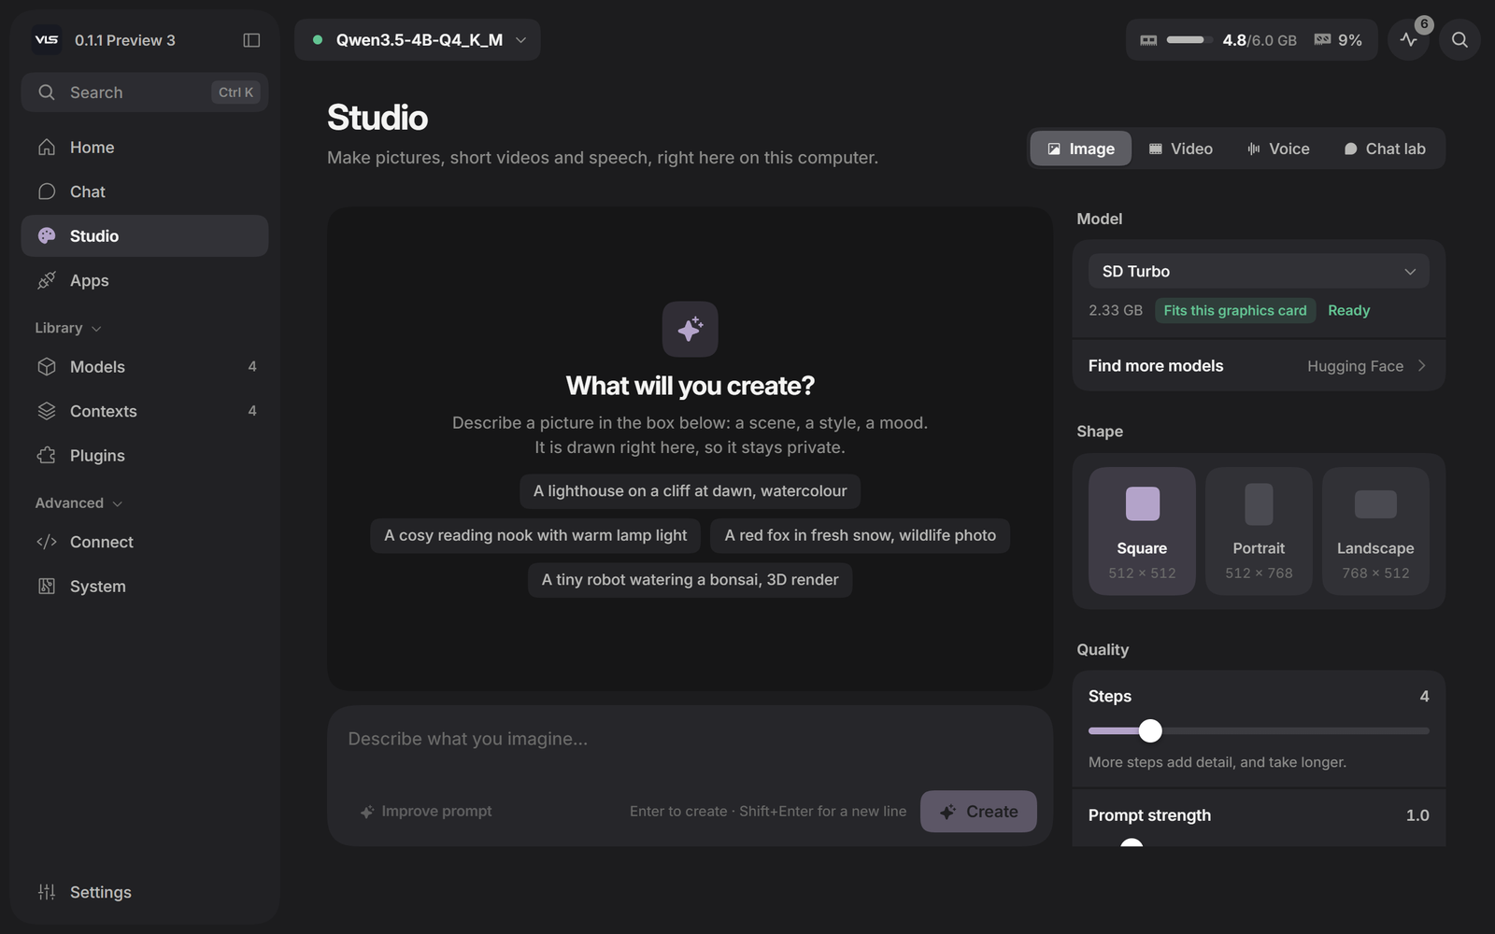The width and height of the screenshot is (1495, 934).
Task: Select the Portrait 512 × 768 shape
Action: (x=1259, y=531)
